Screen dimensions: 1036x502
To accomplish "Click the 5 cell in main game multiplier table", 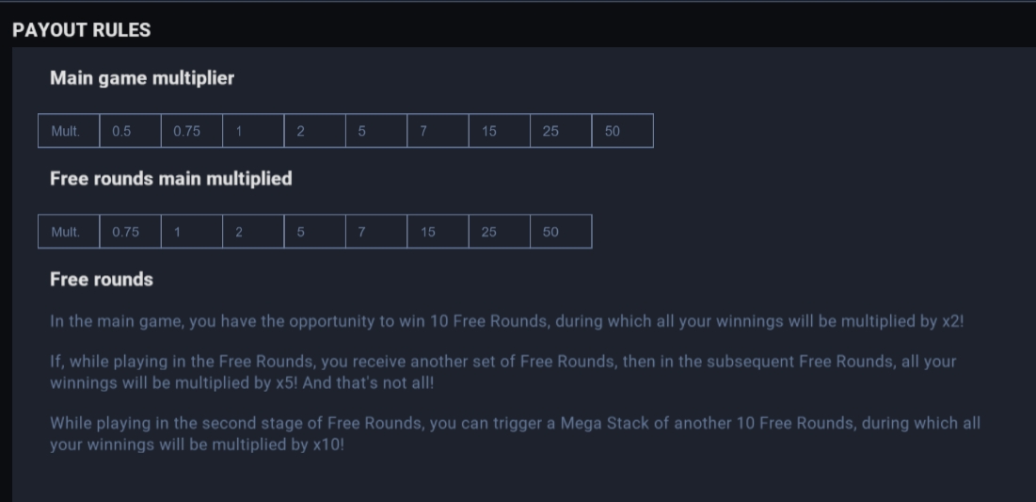I will [376, 131].
